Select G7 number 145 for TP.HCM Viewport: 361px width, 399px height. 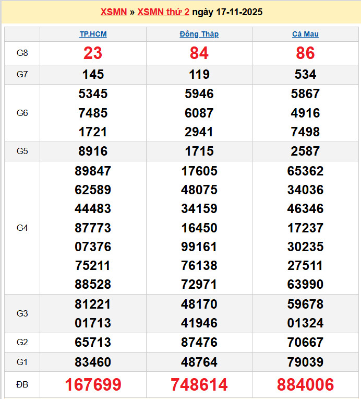93,75
